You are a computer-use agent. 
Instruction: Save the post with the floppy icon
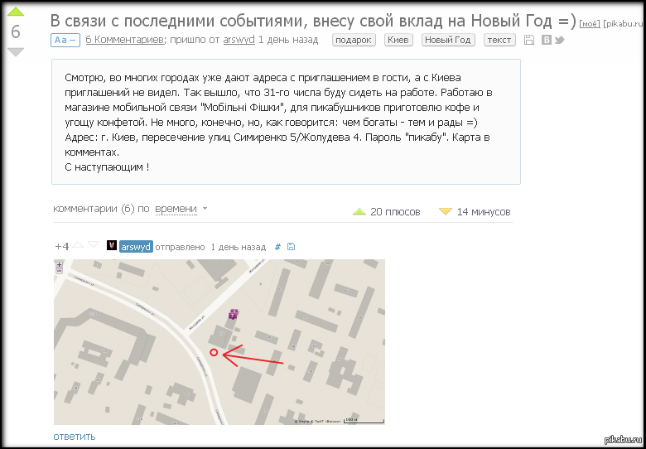529,40
